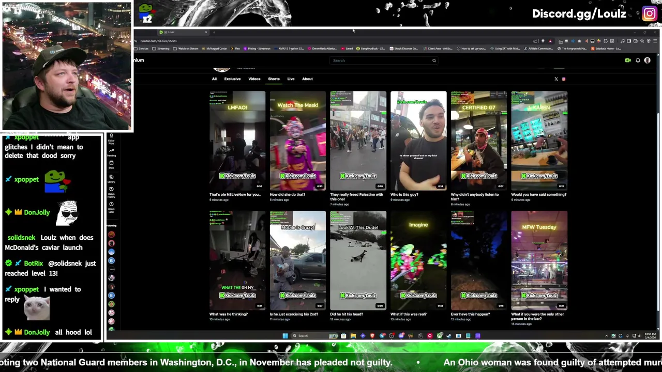The width and height of the screenshot is (662, 372).
Task: Open Shop in Rumble sidebar
Action: 111,165
